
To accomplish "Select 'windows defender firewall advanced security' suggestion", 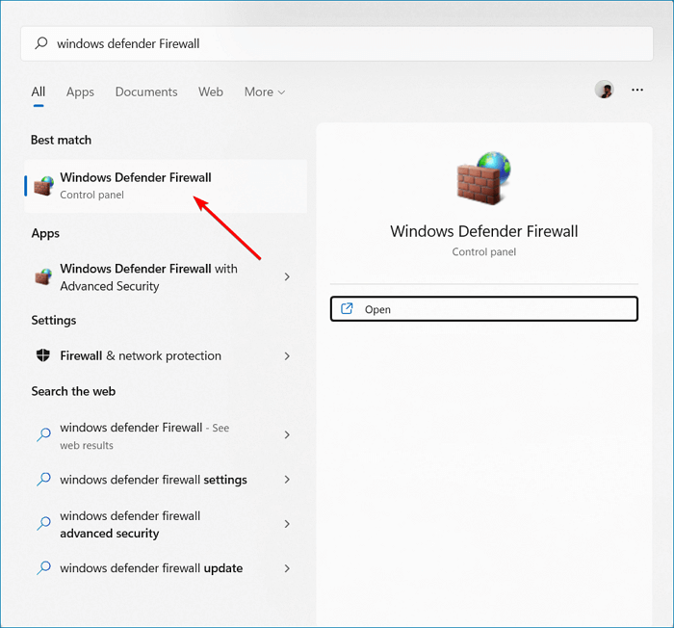I will pyautogui.click(x=166, y=524).
